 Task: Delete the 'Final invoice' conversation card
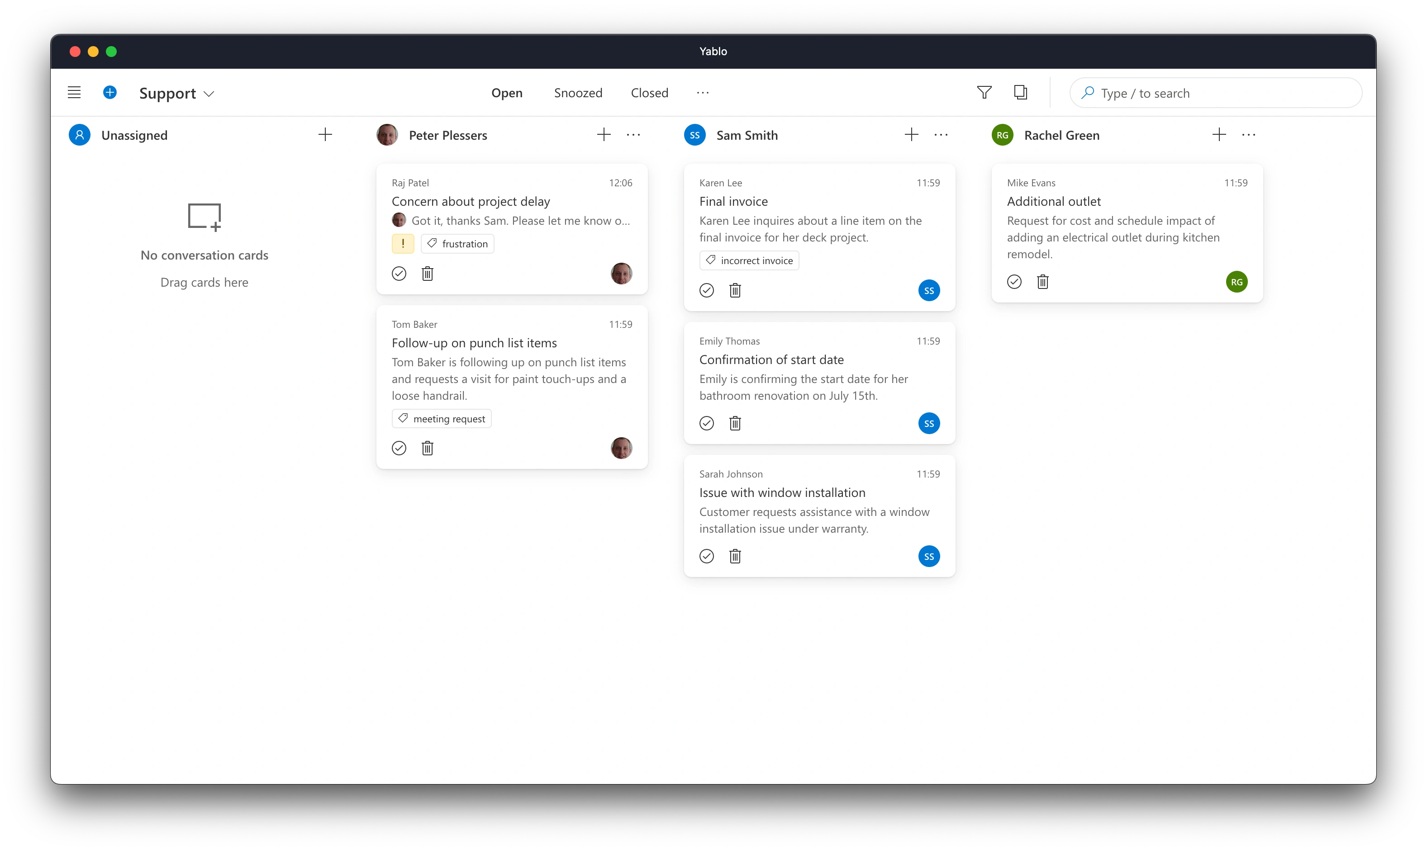point(735,290)
